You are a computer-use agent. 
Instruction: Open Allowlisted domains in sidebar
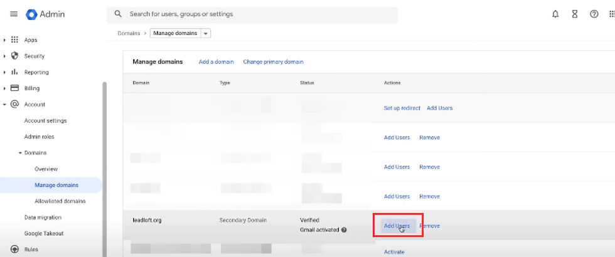tap(60, 201)
